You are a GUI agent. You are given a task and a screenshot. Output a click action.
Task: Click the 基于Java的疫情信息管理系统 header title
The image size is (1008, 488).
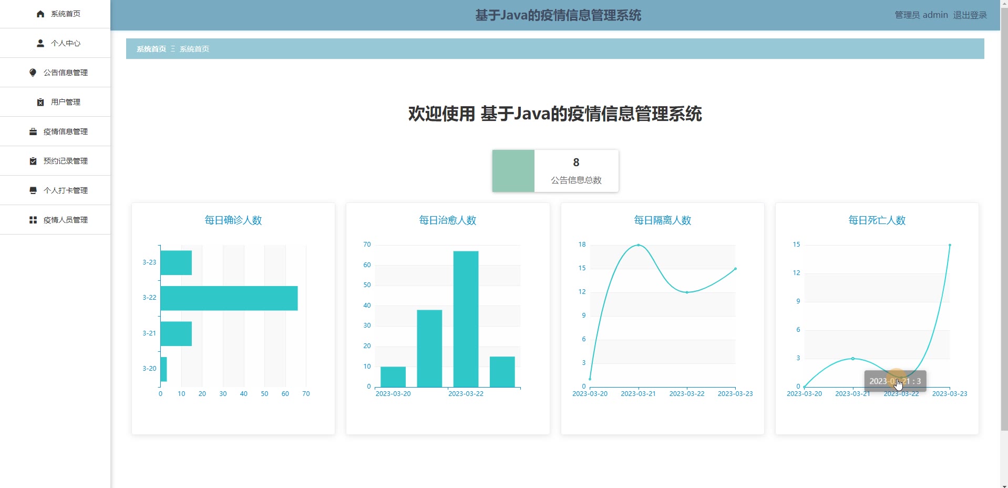point(558,15)
